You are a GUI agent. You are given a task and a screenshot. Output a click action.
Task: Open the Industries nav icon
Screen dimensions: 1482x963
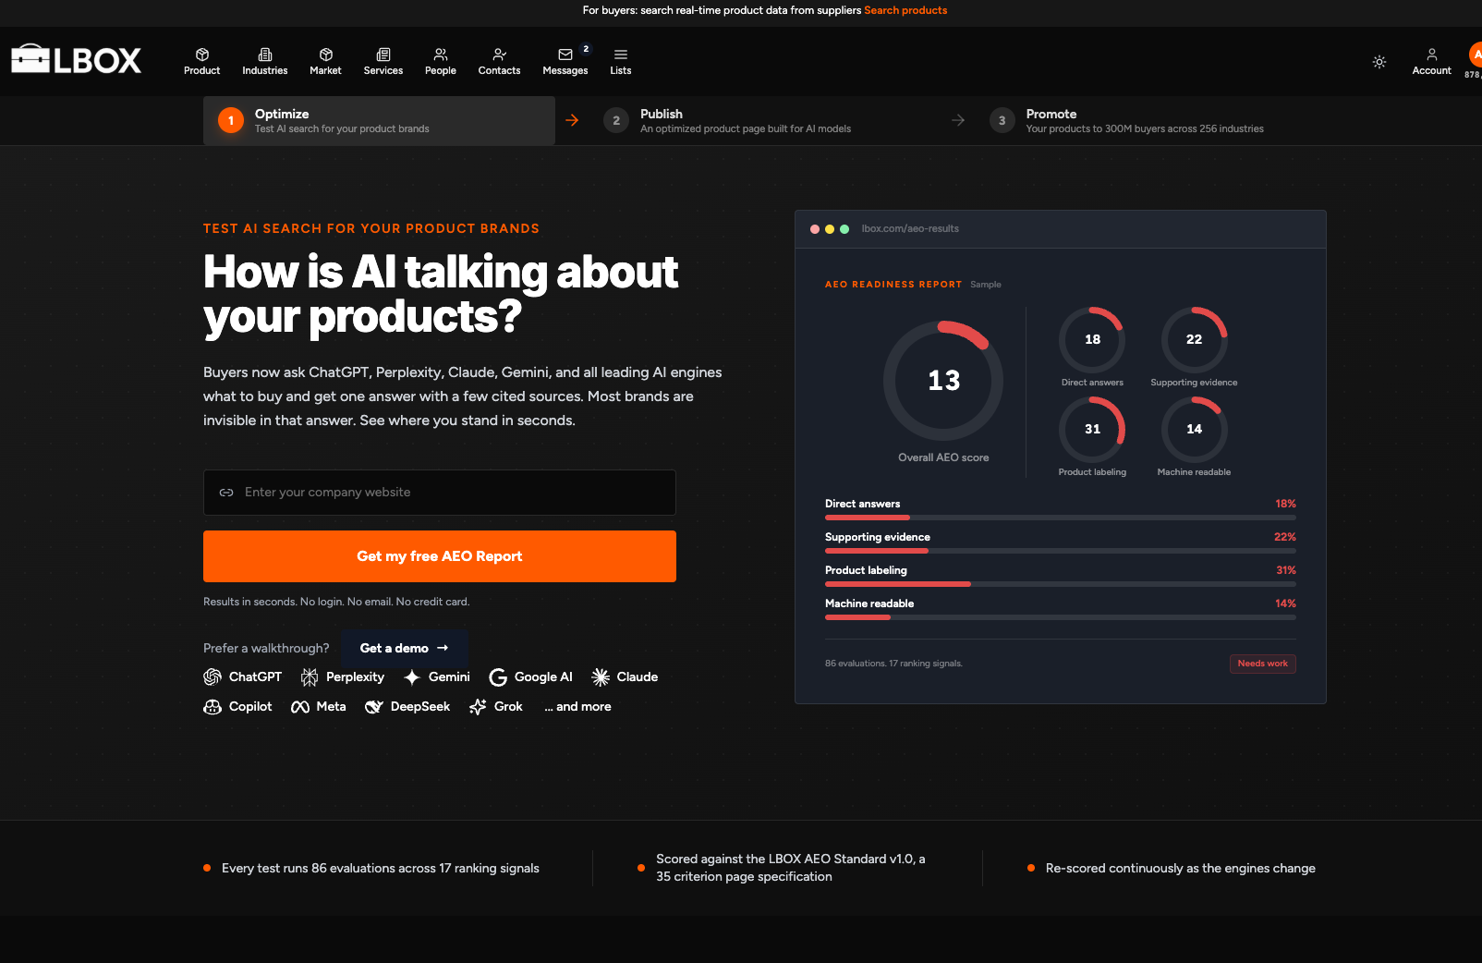click(x=265, y=55)
